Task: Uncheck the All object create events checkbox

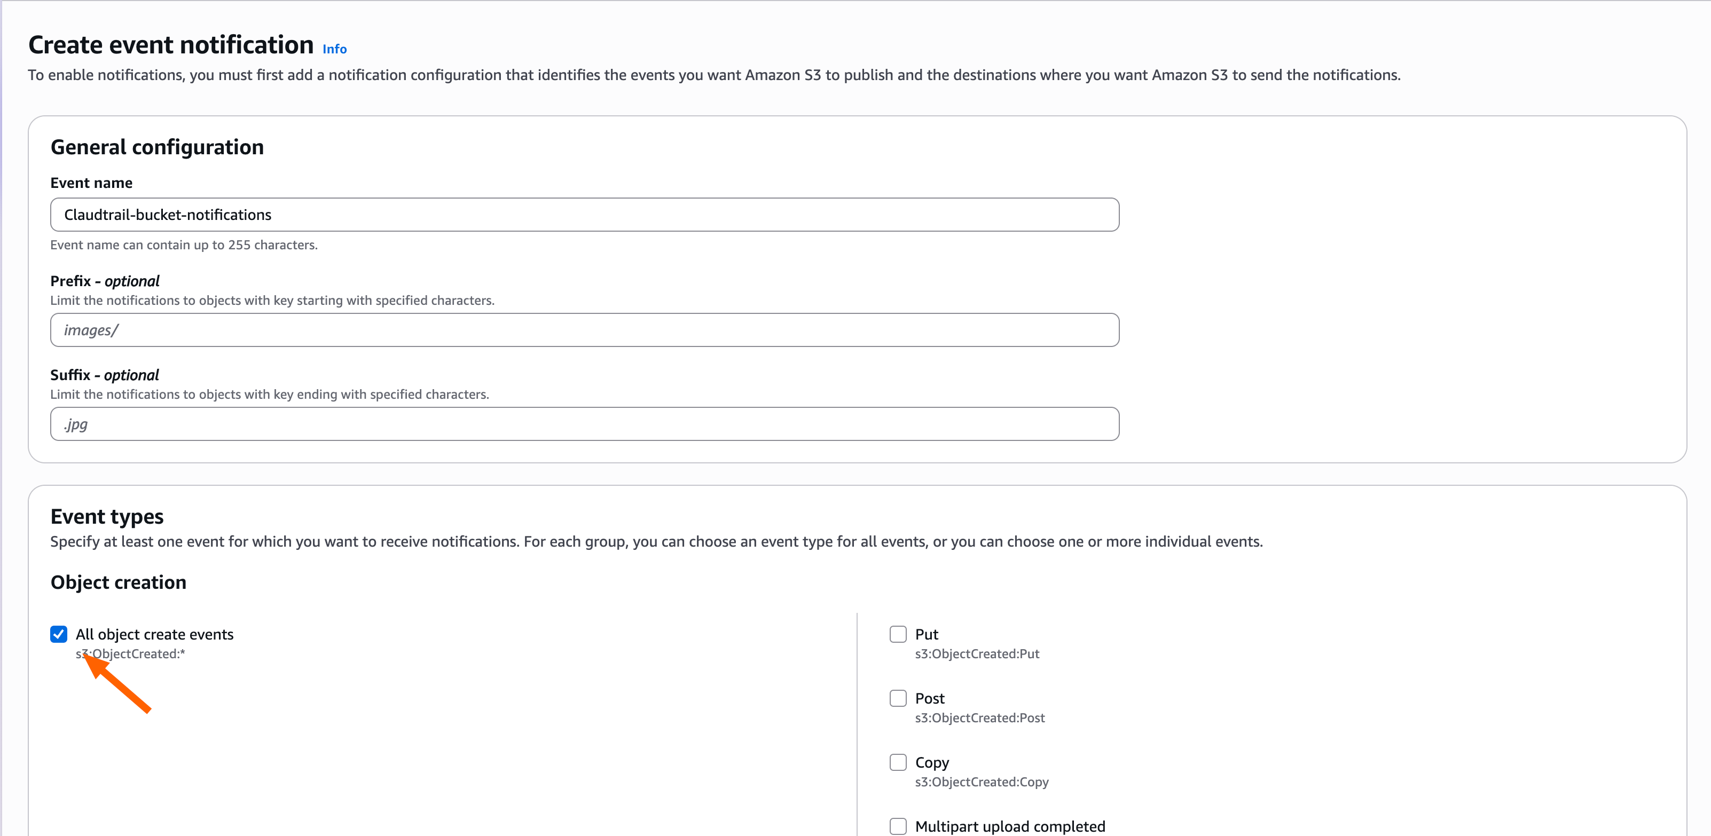Action: point(58,634)
